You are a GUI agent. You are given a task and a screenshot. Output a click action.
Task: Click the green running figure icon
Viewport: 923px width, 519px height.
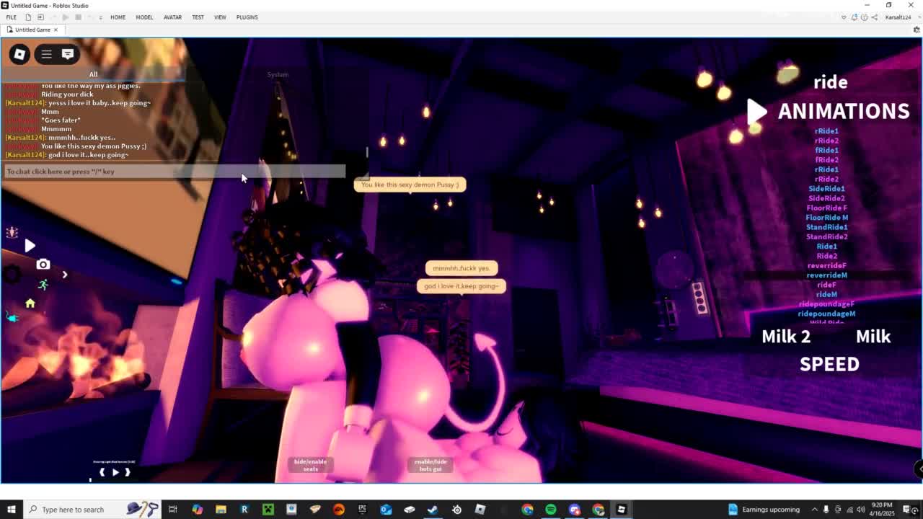43,285
